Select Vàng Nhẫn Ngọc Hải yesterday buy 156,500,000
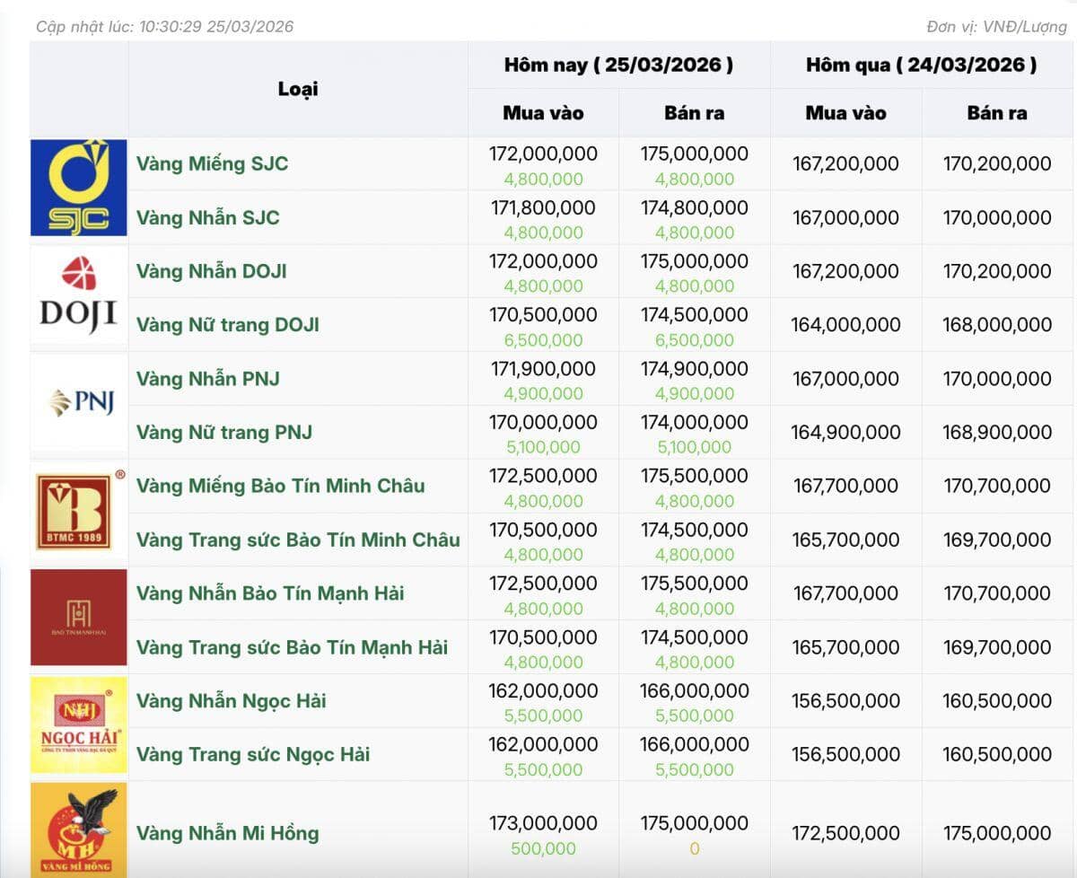 coord(845,701)
